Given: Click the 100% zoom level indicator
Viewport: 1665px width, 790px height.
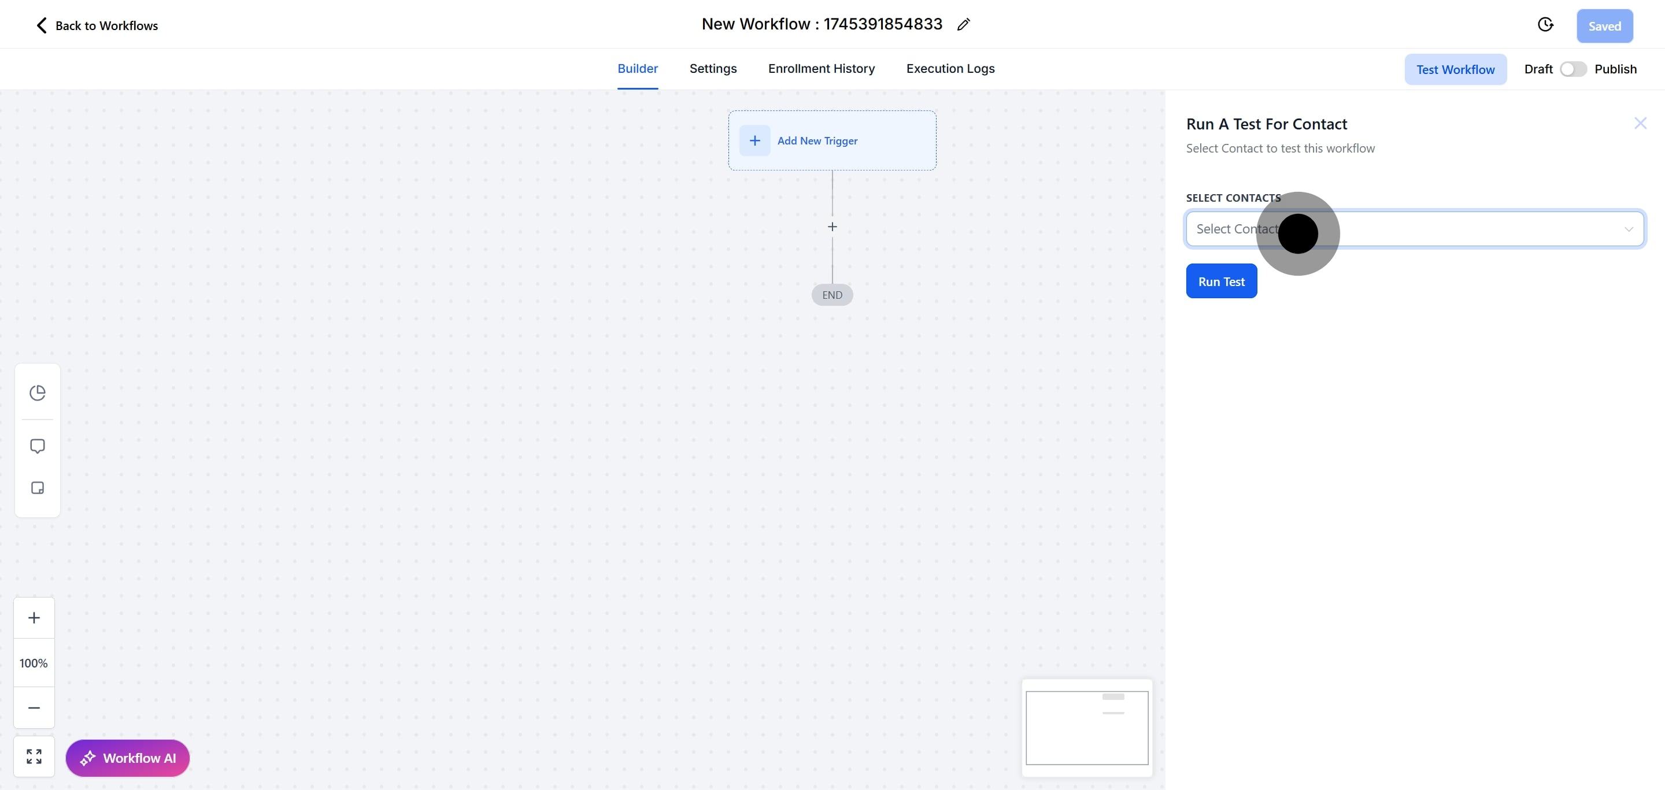Looking at the screenshot, I should point(34,663).
